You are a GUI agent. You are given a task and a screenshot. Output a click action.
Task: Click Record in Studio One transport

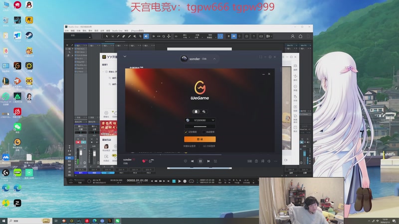[185, 181]
